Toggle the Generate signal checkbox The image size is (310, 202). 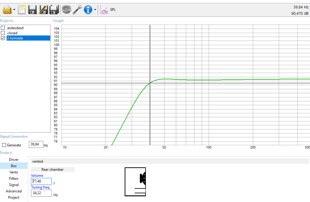[4, 145]
